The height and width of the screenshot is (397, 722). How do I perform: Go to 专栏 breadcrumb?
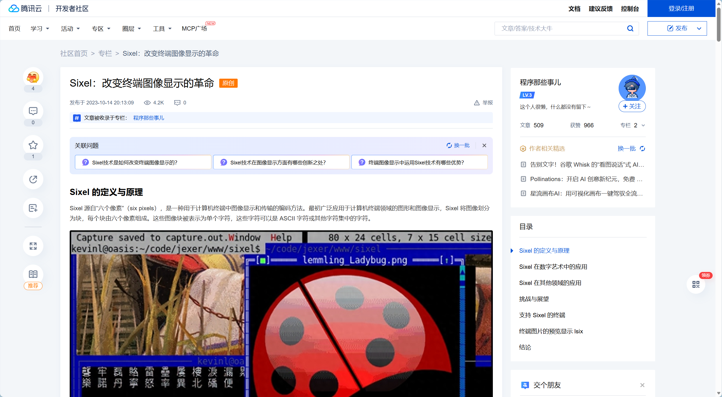[x=105, y=53]
